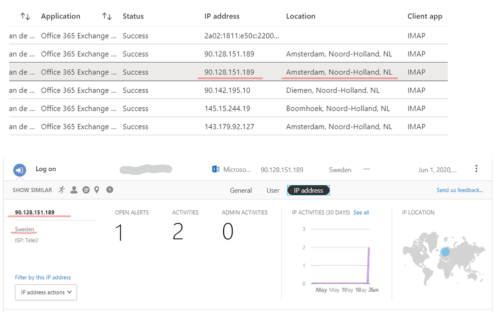
Task: Click the bold 90.128.151.189 details heading
Action: coord(35,212)
